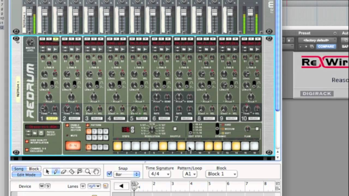This screenshot has width=349, height=196.
Task: Click the M button beside Device label
Action: tap(42, 186)
